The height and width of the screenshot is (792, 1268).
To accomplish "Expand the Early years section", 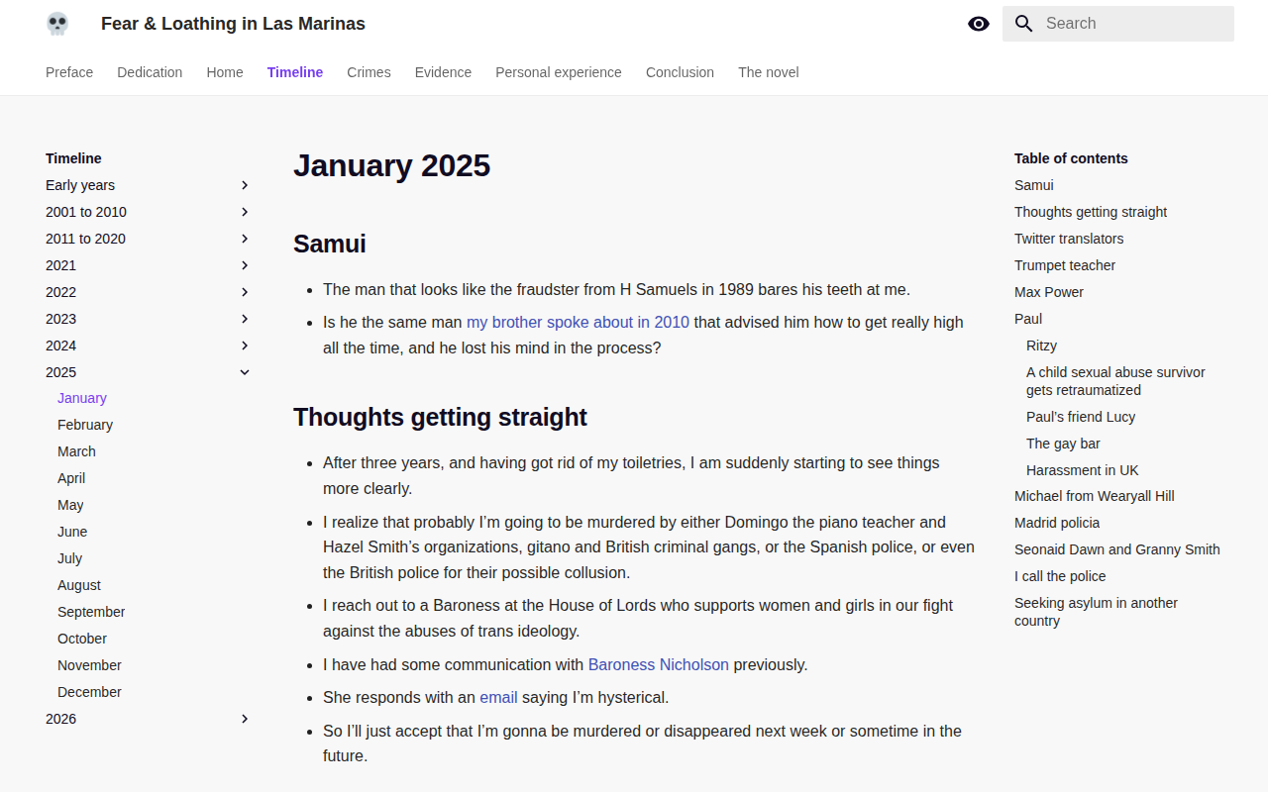I will 149,185.
